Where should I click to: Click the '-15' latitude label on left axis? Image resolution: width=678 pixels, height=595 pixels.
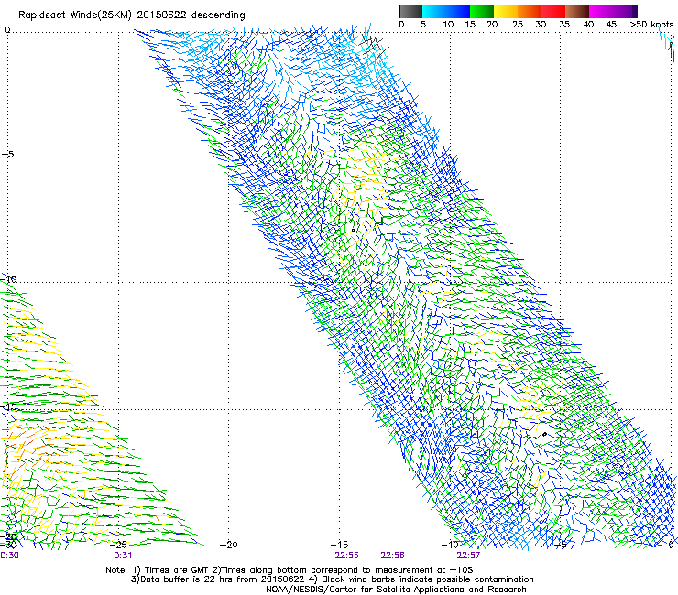7,406
